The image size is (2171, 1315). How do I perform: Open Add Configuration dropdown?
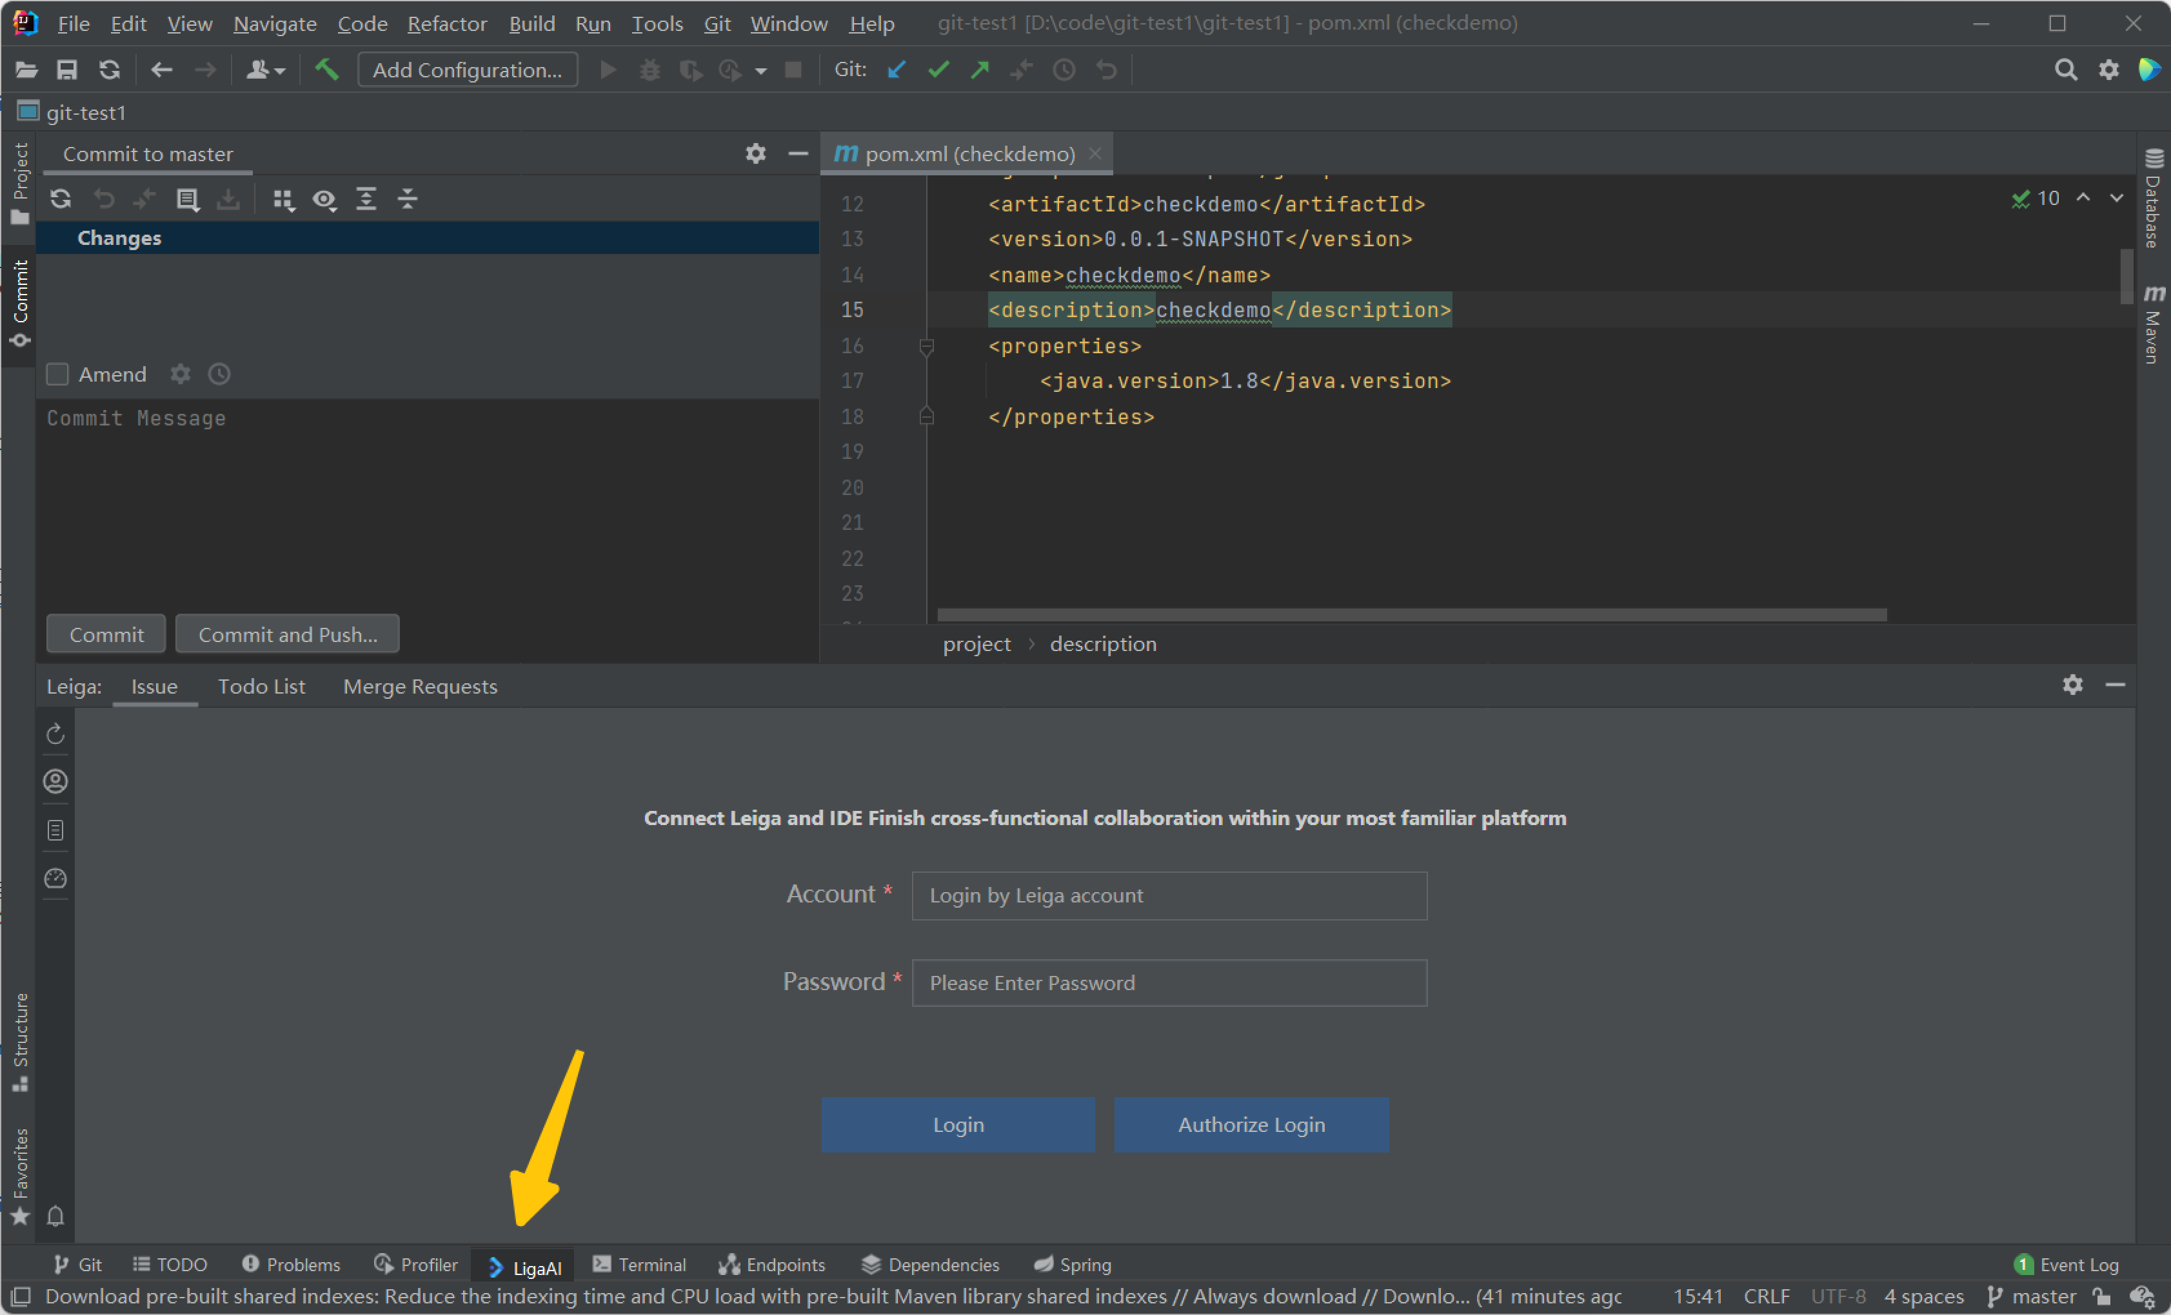[467, 70]
